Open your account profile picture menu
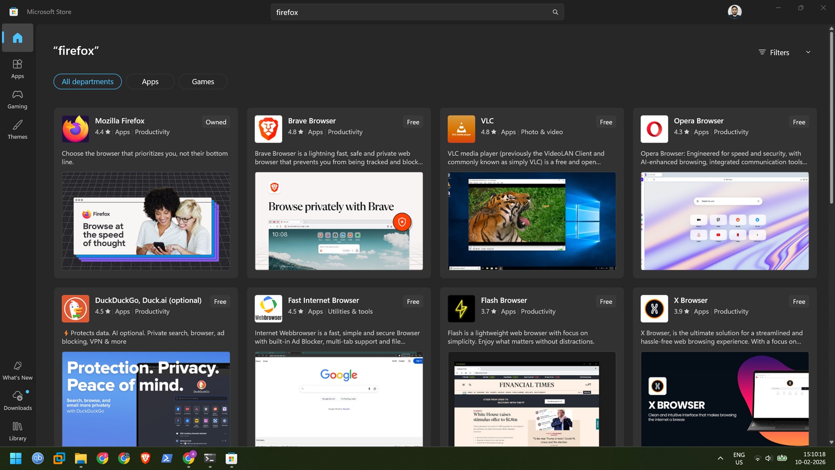Viewport: 835px width, 470px height. pos(734,11)
